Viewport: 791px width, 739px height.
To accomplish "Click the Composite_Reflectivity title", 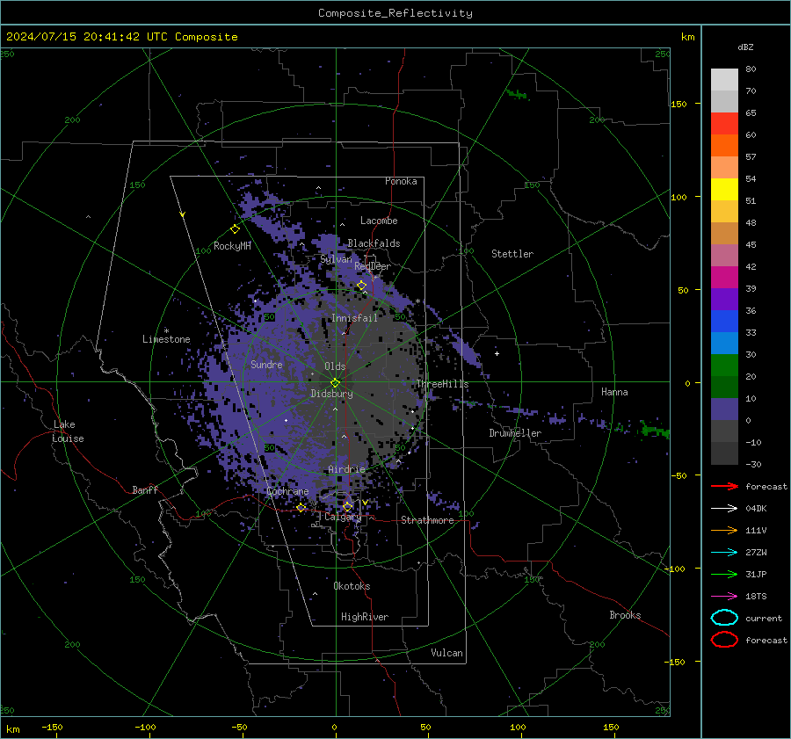I will (x=395, y=13).
